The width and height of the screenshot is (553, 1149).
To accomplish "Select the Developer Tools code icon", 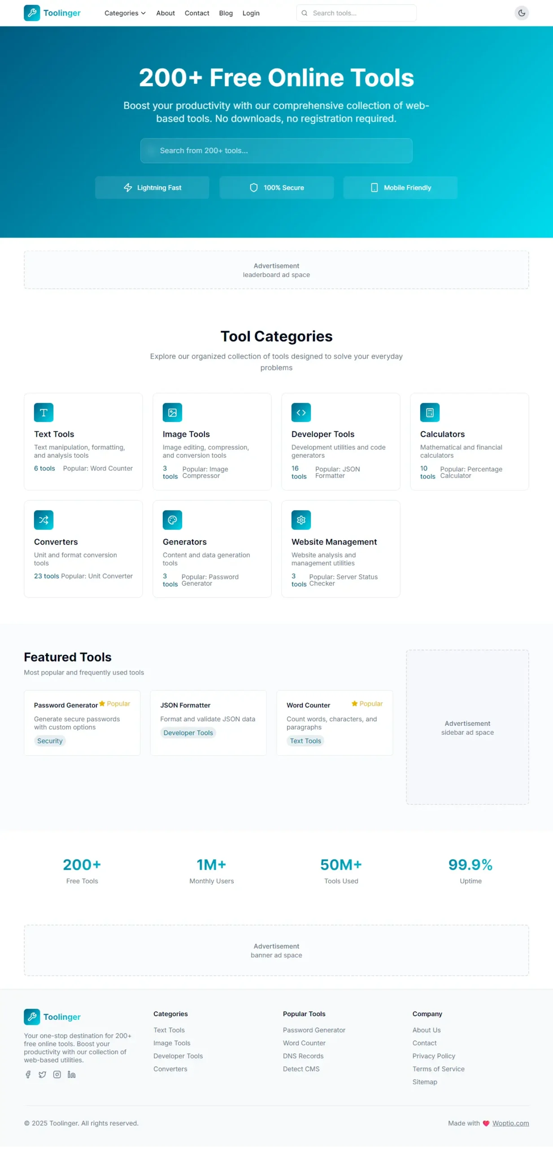I will pos(301,412).
